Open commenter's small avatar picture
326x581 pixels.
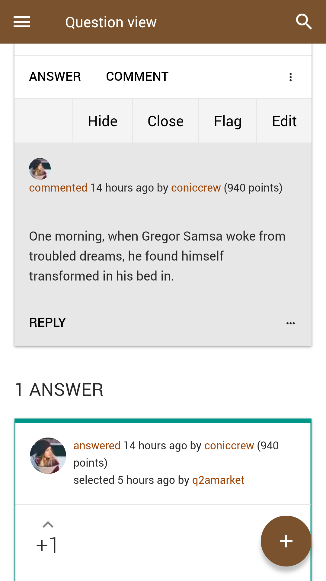(x=40, y=169)
